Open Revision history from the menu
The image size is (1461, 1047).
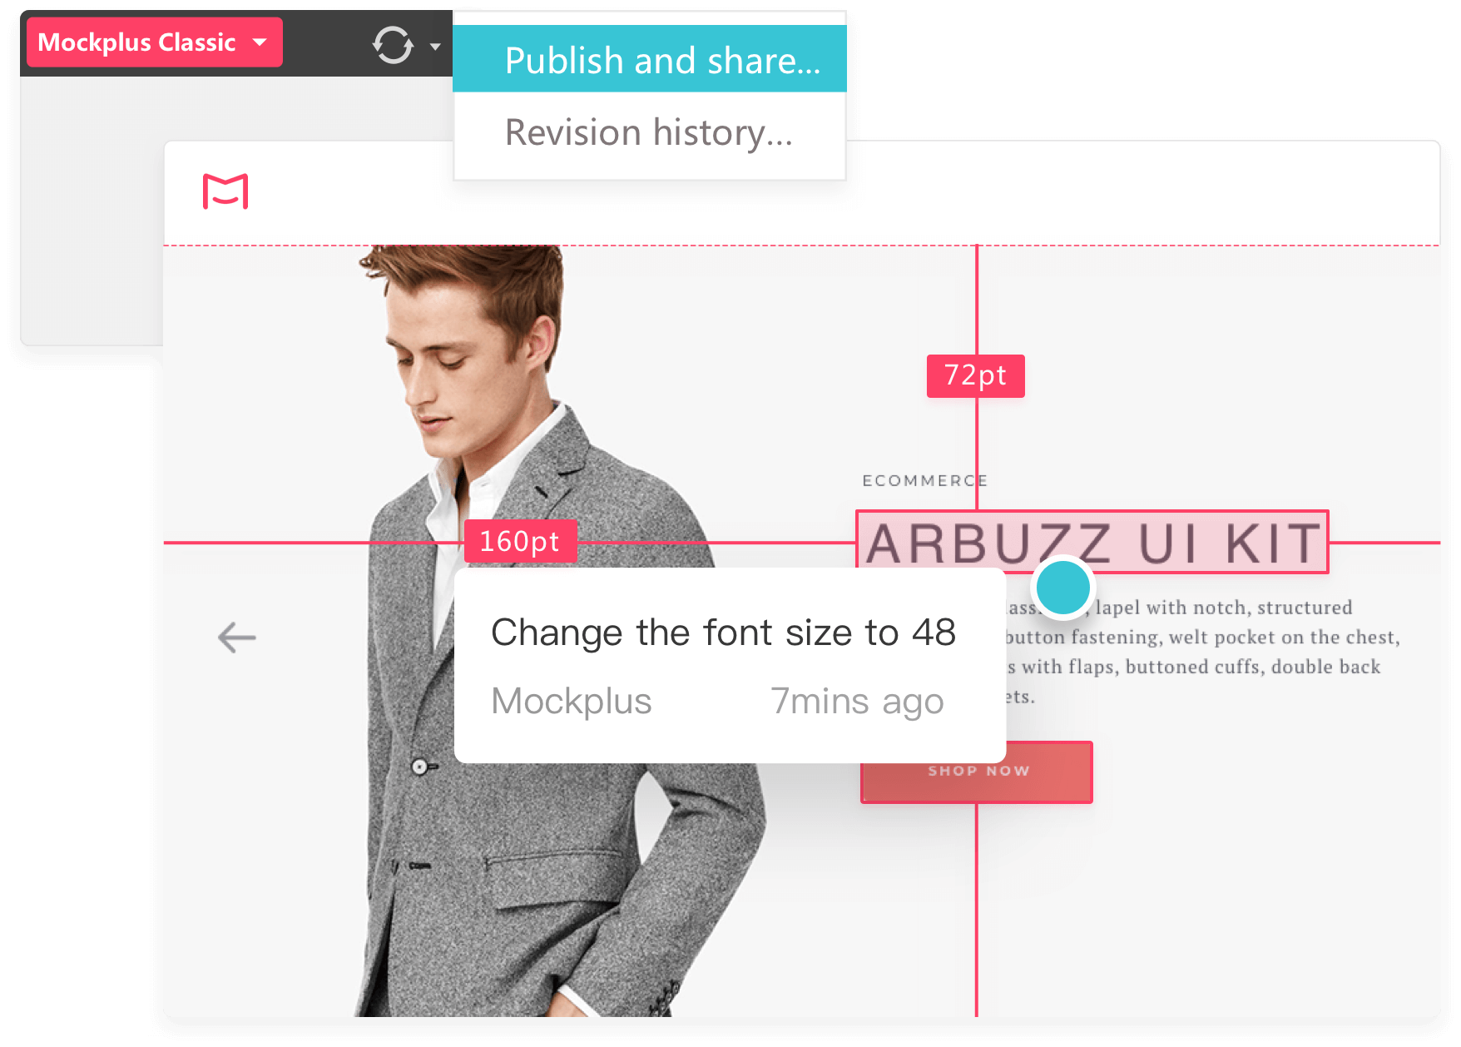[x=648, y=131]
